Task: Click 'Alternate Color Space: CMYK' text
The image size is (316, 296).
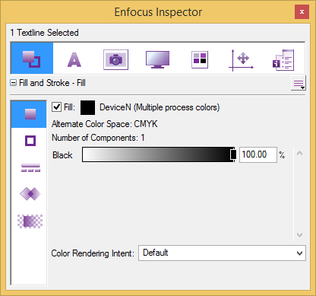Action: [x=105, y=124]
